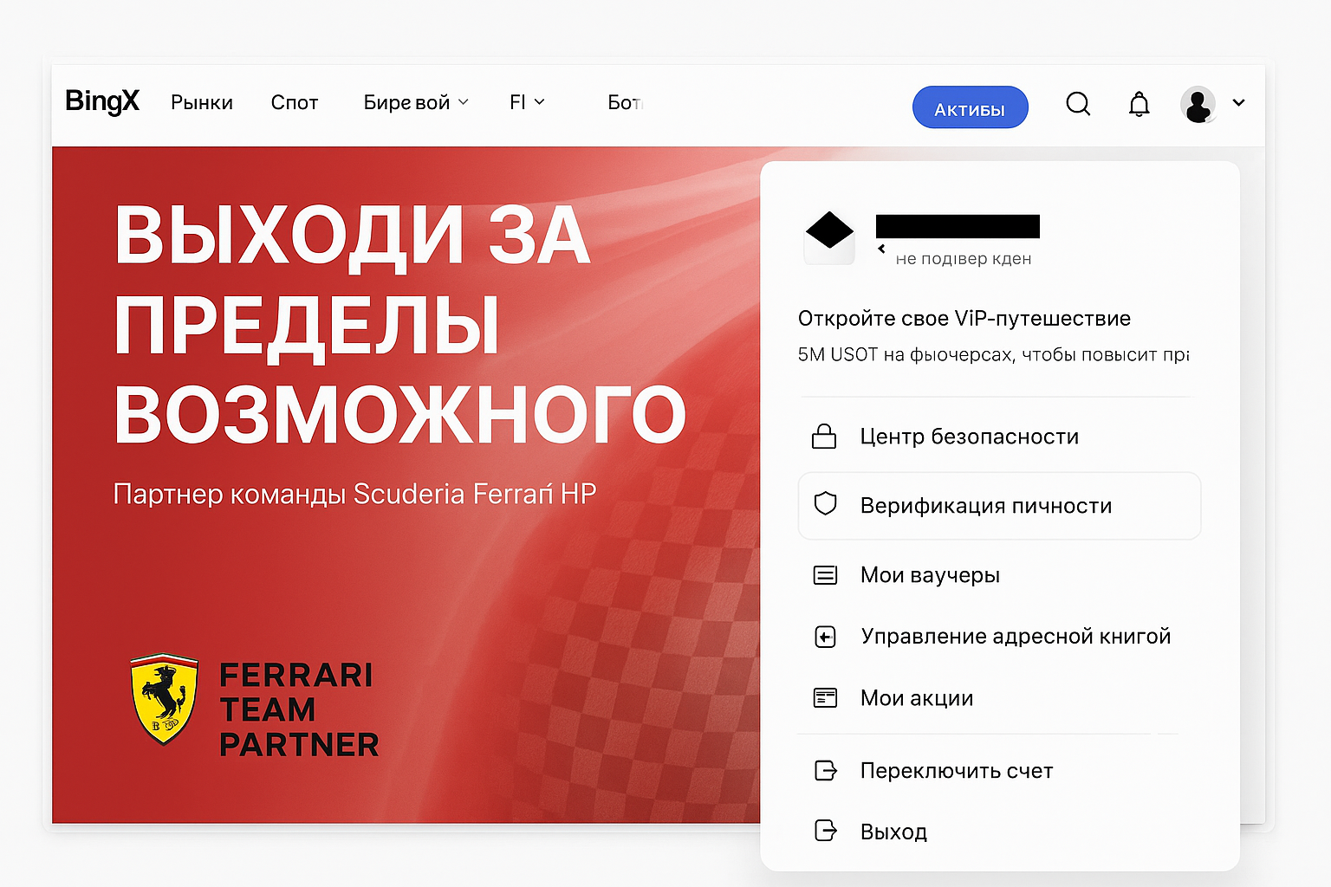Click the ВЫХОДИ ЗА ПРЕДЕЛЫ ВОЗМОЖНОГО banner headline
1331x887 pixels.
pyautogui.click(x=399, y=325)
